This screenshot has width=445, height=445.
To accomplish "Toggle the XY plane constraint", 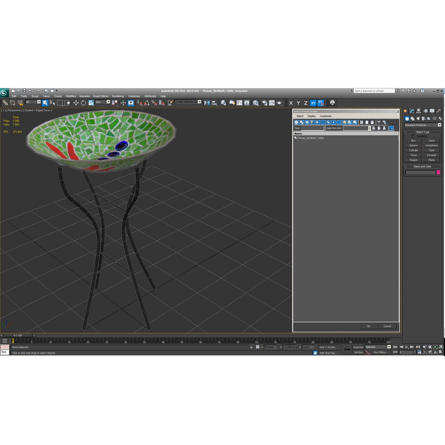I will tap(313, 103).
